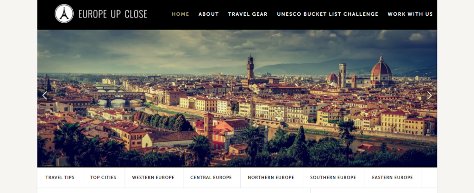Click the Palazzo Vecchio tower in photo
Viewport: 474px width, 193px height.
pos(250,67)
